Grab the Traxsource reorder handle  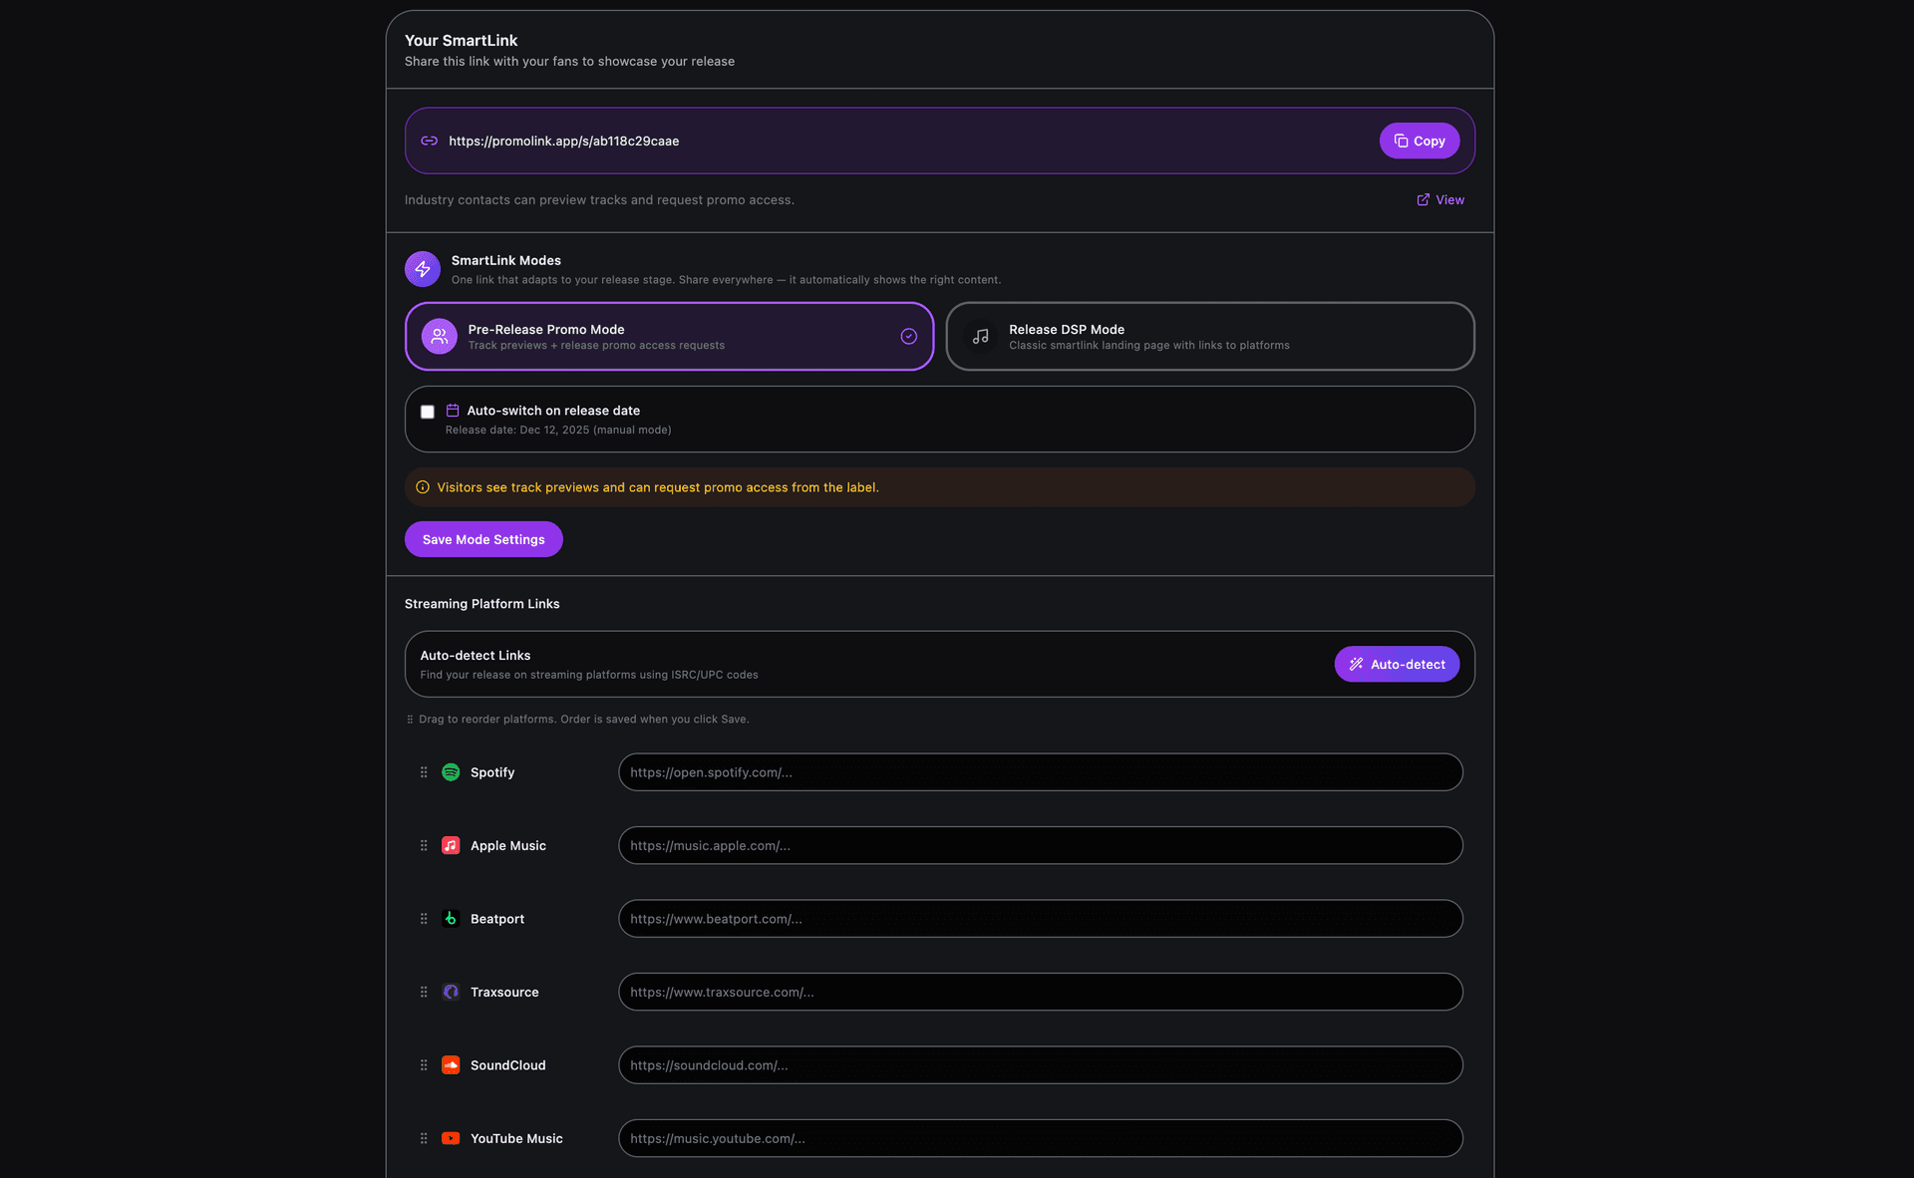coord(424,992)
